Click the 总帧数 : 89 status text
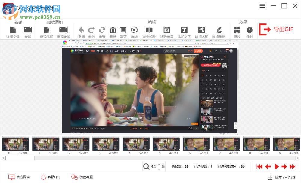 click(x=180, y=166)
